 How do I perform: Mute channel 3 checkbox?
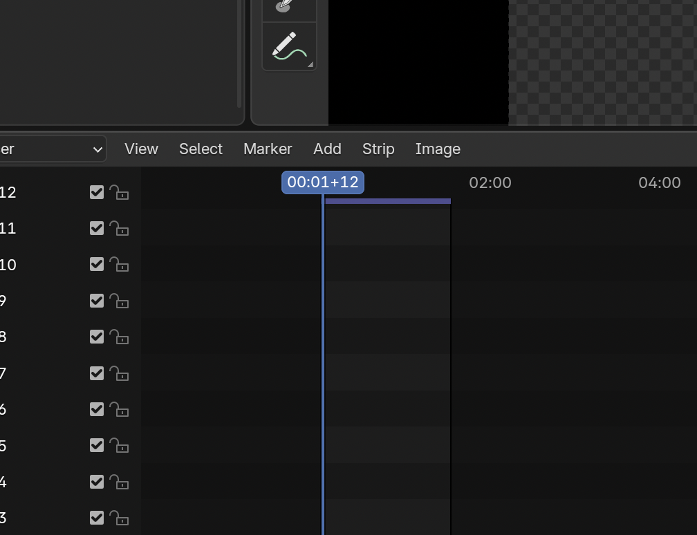click(x=97, y=518)
